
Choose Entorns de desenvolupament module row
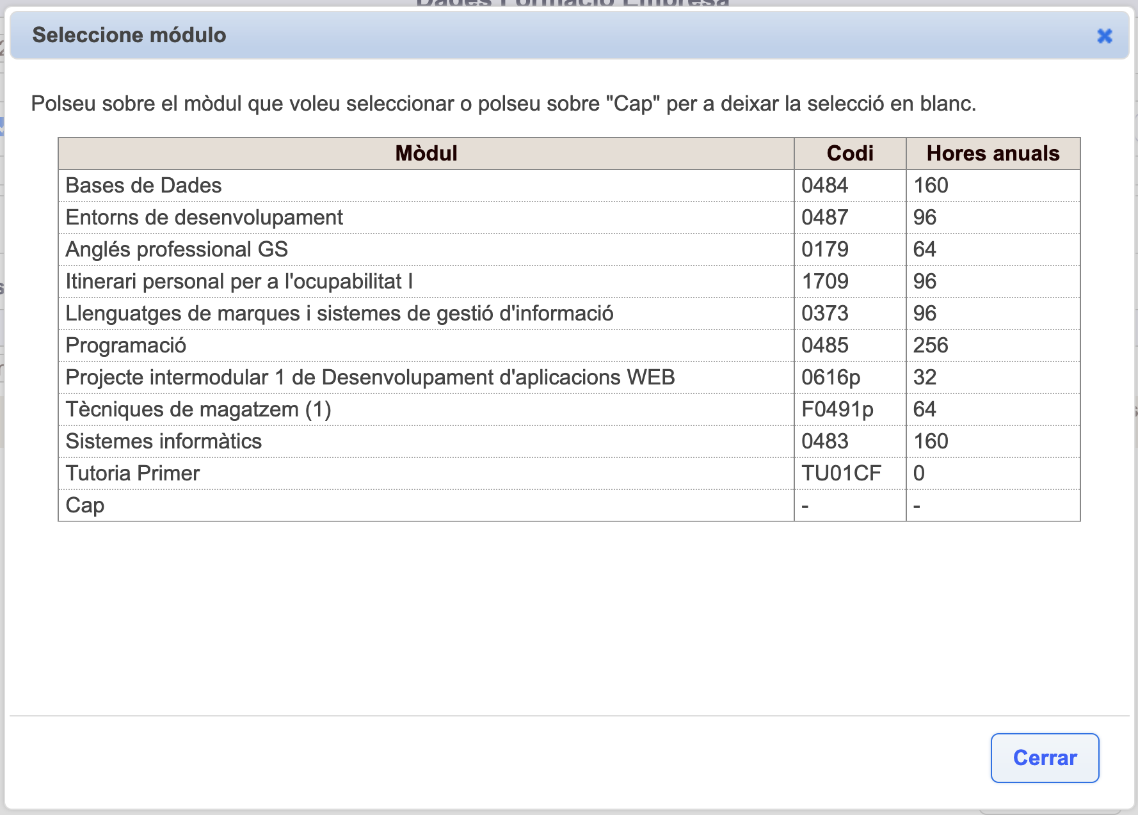coord(204,218)
